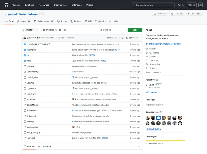Click the first contributor avatar
Viewport: 207px width, 154px height.
(148, 118)
